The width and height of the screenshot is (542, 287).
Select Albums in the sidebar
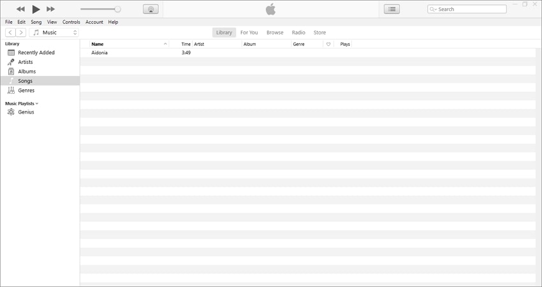40,71
